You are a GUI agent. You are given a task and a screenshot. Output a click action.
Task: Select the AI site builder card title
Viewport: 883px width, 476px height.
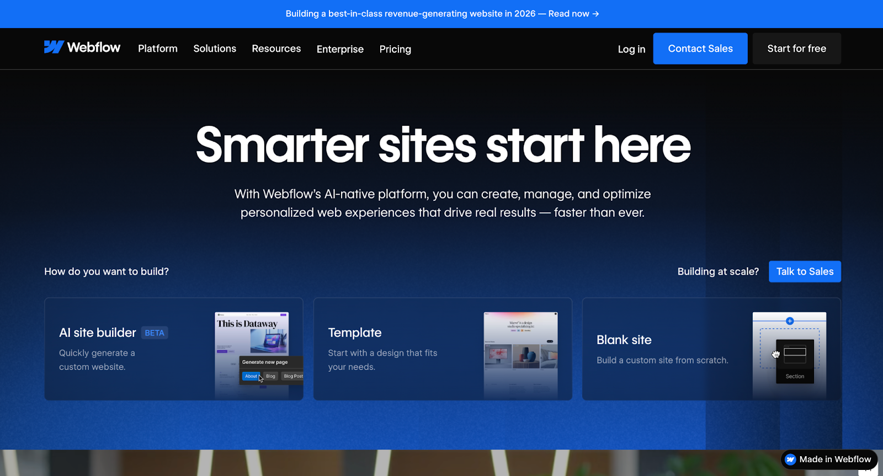98,333
